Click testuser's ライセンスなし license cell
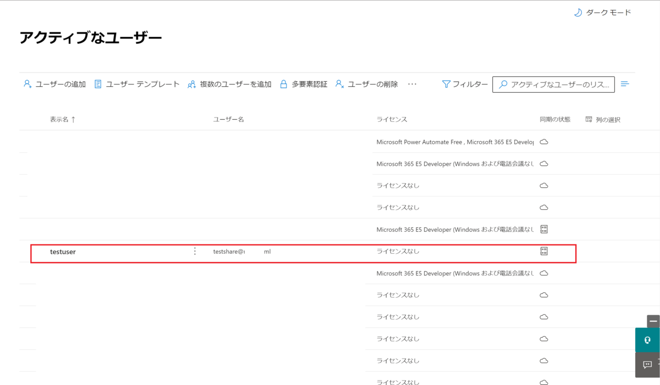 398,251
